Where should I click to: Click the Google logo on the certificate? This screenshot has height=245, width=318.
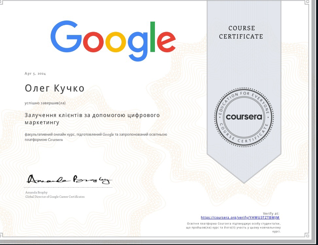pyautogui.click(x=113, y=41)
